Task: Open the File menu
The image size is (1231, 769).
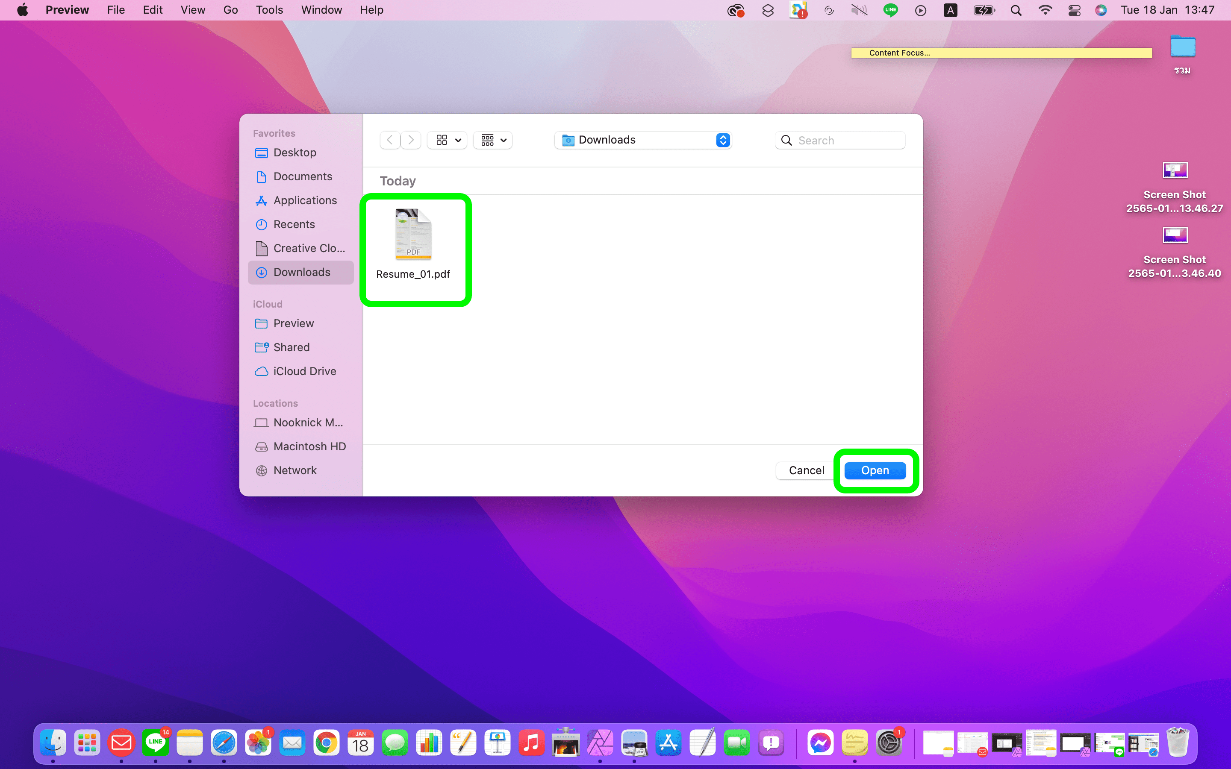Action: (x=115, y=10)
